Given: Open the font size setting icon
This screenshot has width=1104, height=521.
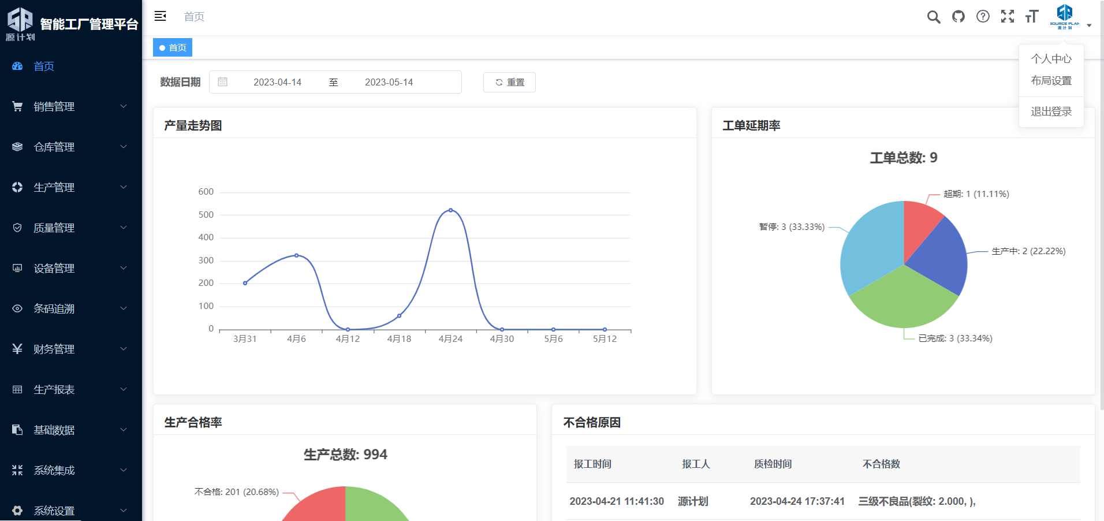Looking at the screenshot, I should 1032,17.
